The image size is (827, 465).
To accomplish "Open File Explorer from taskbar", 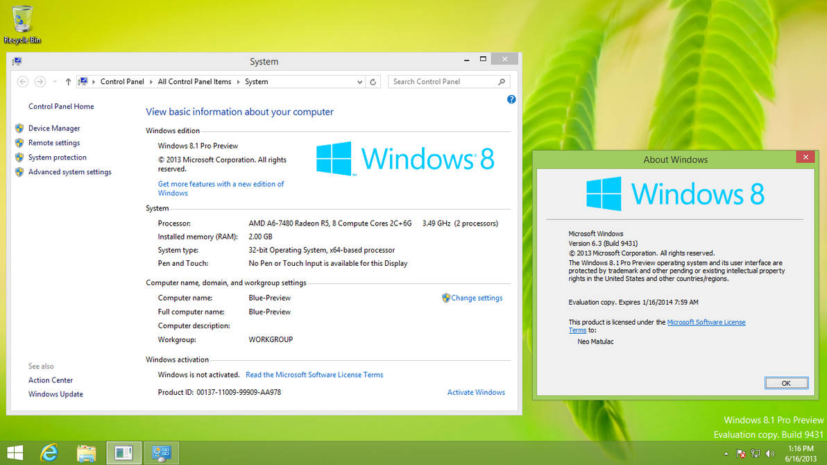I will click(x=87, y=453).
